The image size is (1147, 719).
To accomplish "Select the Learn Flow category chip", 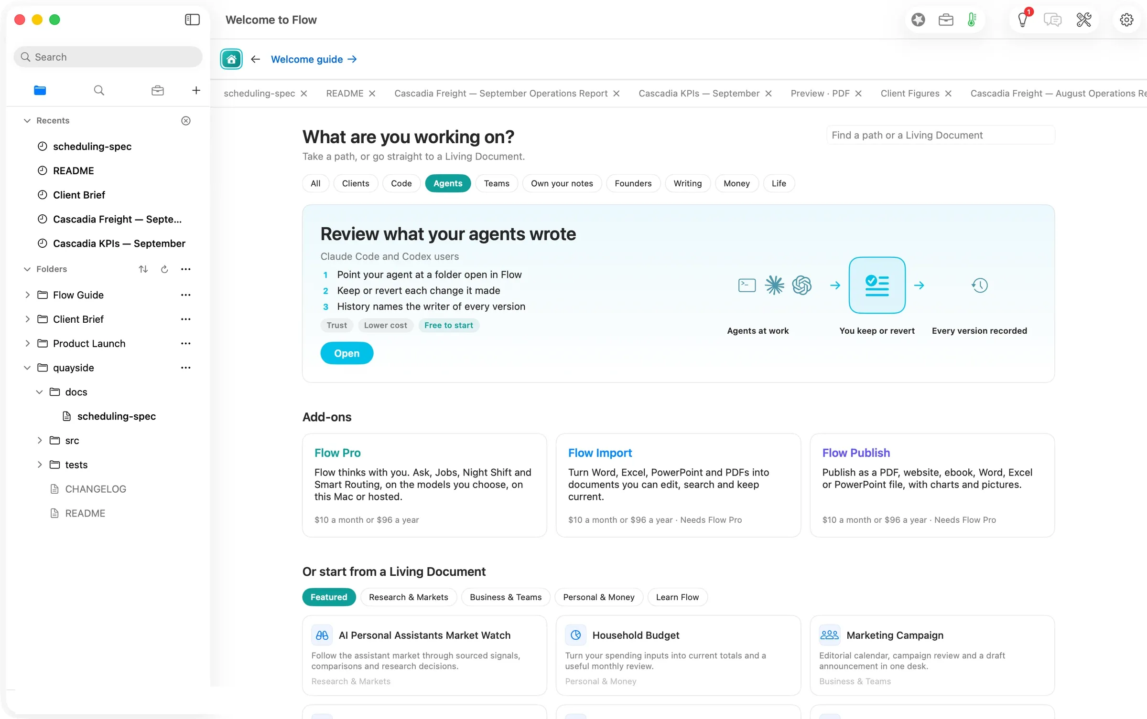I will pos(677,597).
